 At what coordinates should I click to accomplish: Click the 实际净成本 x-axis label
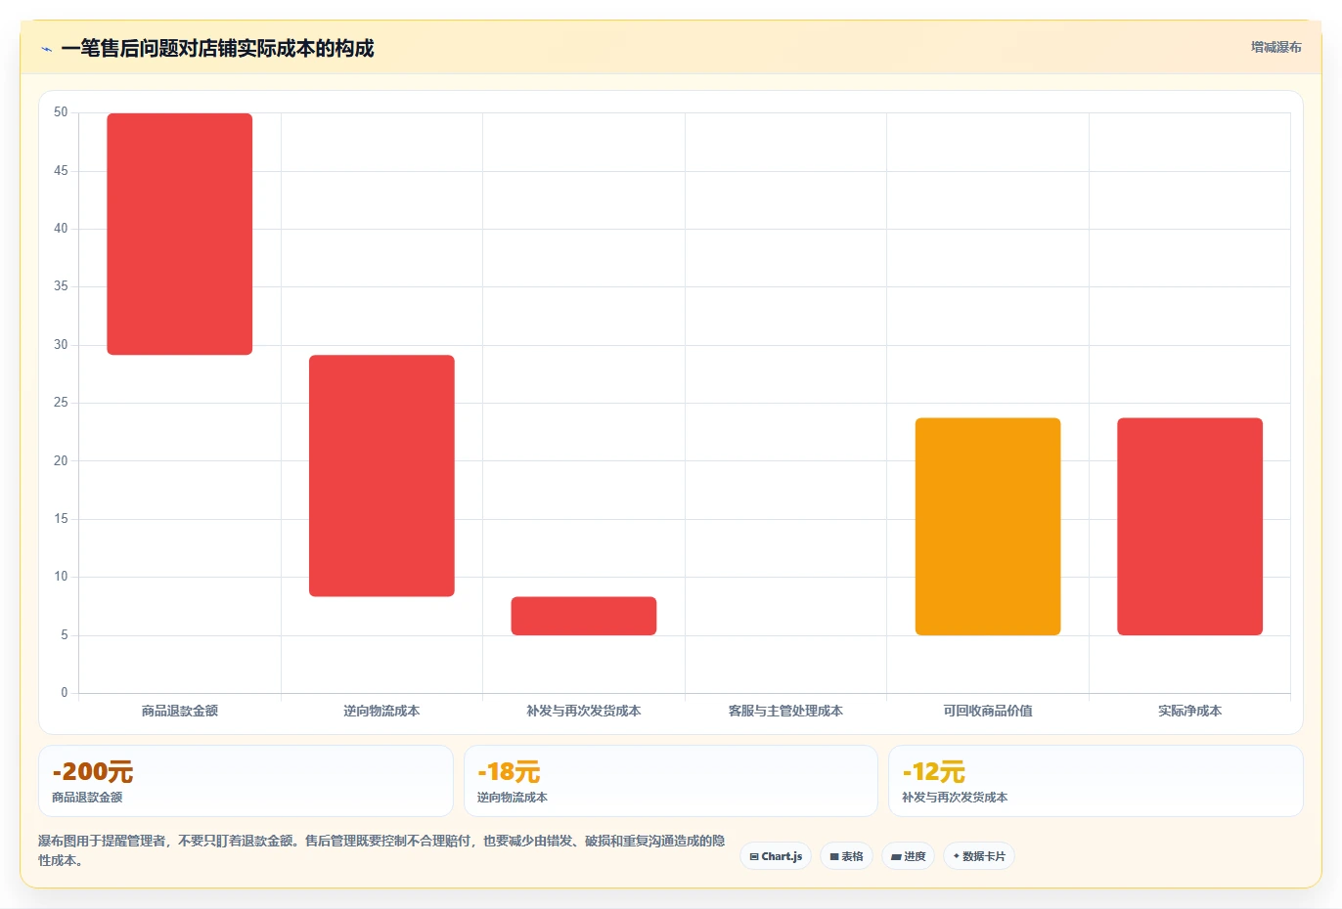[1189, 711]
